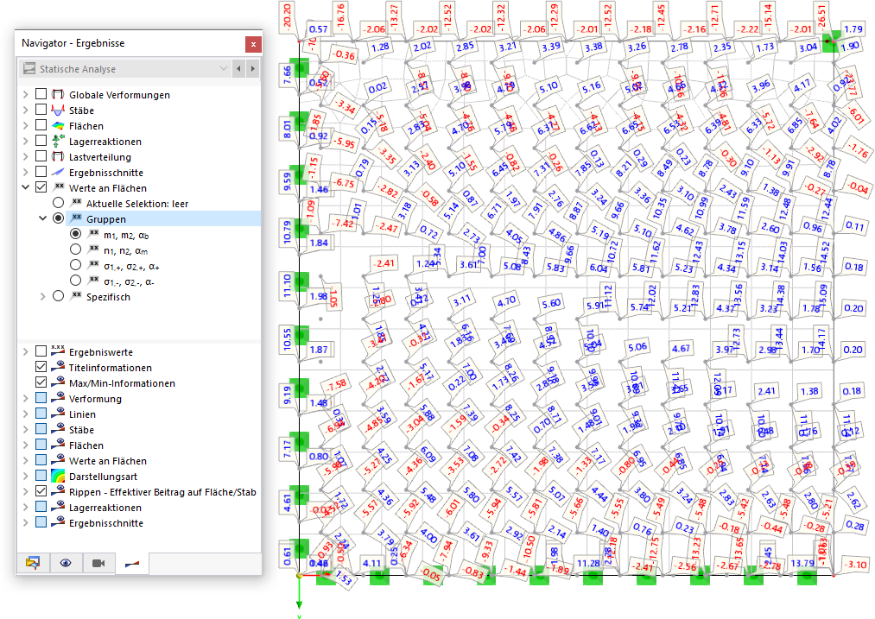Select the Lagerreaktionen tree label at top
Image resolution: width=875 pixels, height=619 pixels.
tap(105, 142)
